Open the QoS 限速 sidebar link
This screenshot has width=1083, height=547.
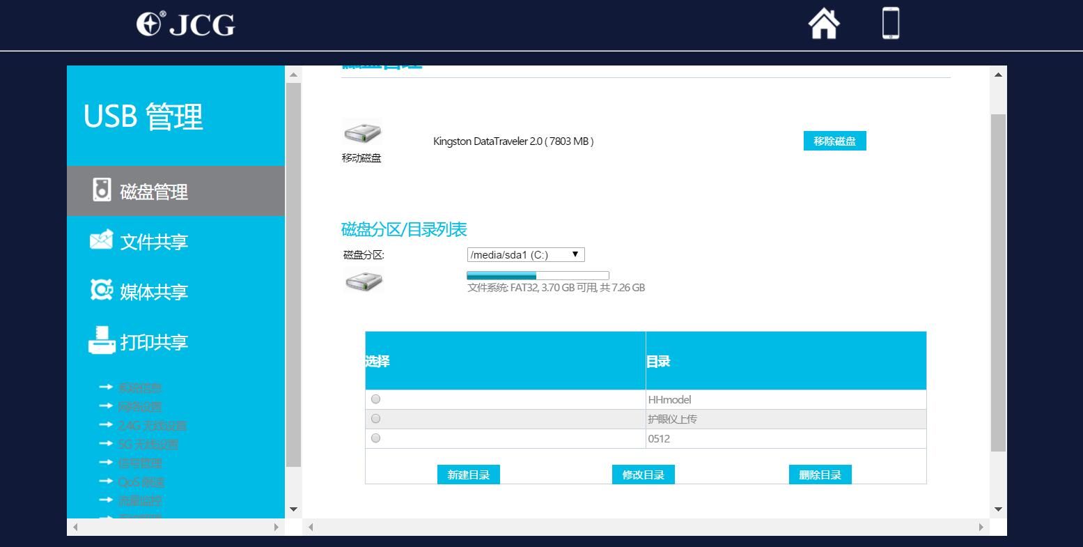point(141,481)
